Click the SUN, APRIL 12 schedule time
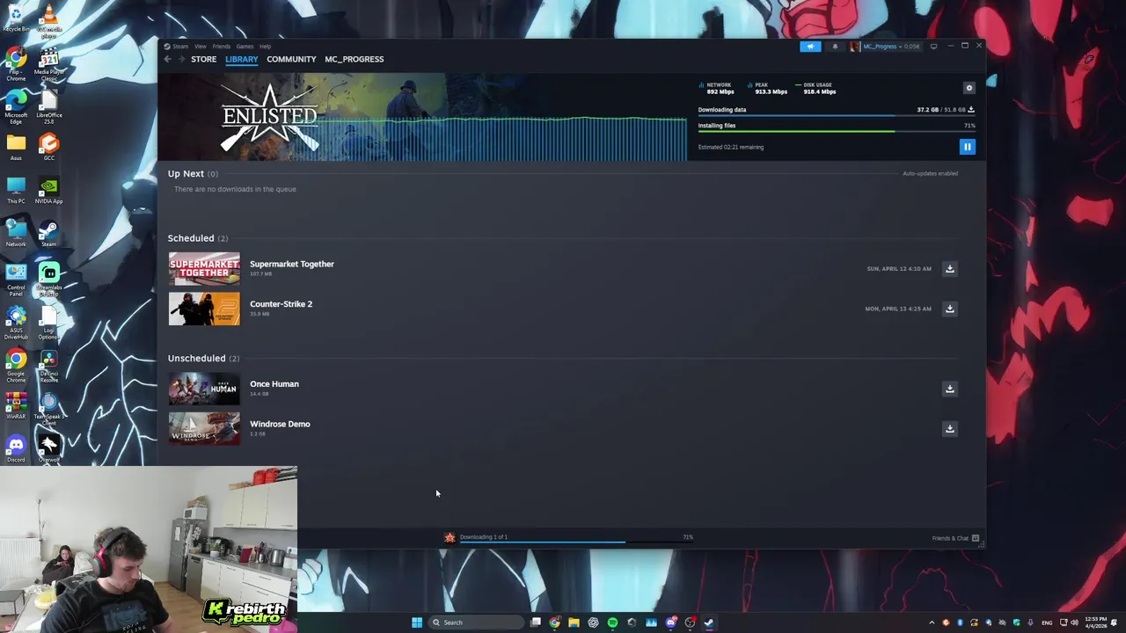Screen dimensions: 1126x633 pyautogui.click(x=899, y=269)
